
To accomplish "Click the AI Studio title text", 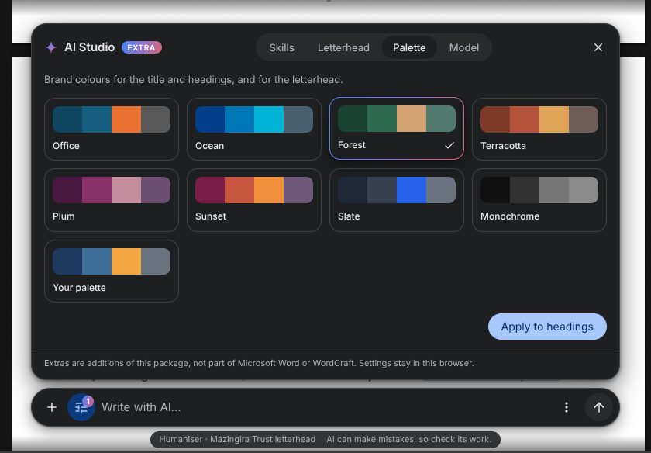I will pyautogui.click(x=89, y=47).
